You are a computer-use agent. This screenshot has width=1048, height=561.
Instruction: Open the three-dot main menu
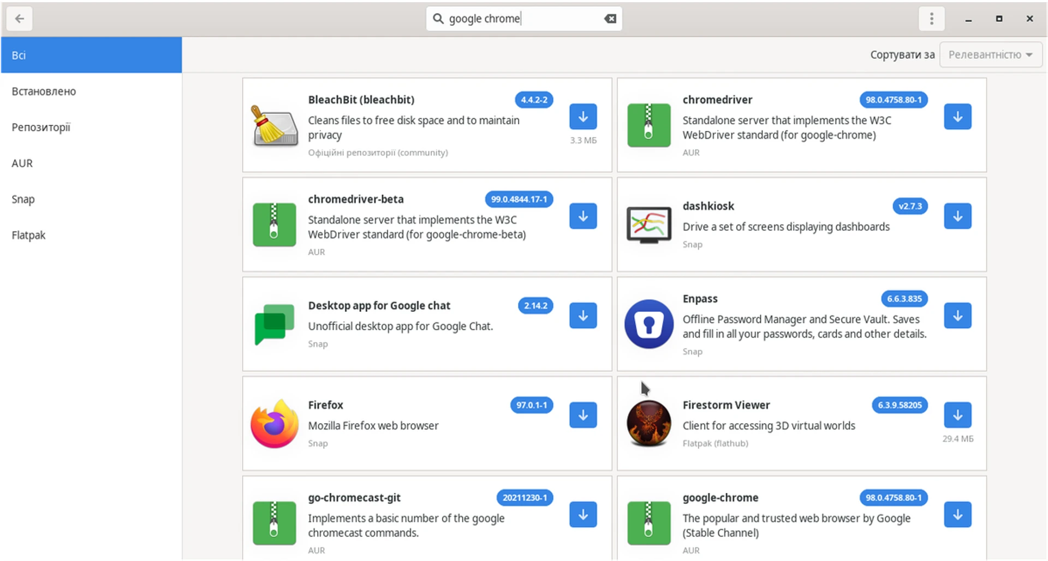pos(932,19)
